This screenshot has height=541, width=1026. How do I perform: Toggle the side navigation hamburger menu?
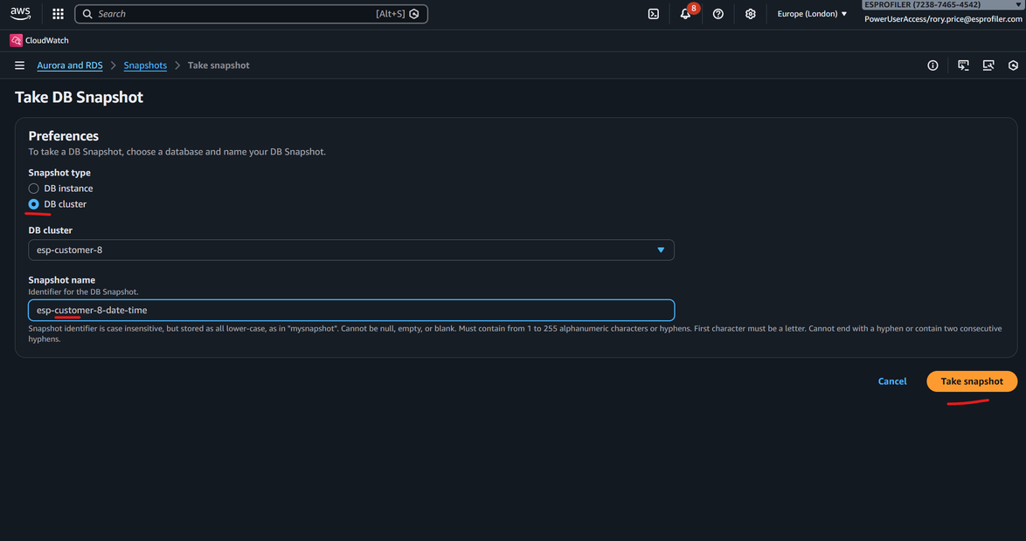coord(19,65)
